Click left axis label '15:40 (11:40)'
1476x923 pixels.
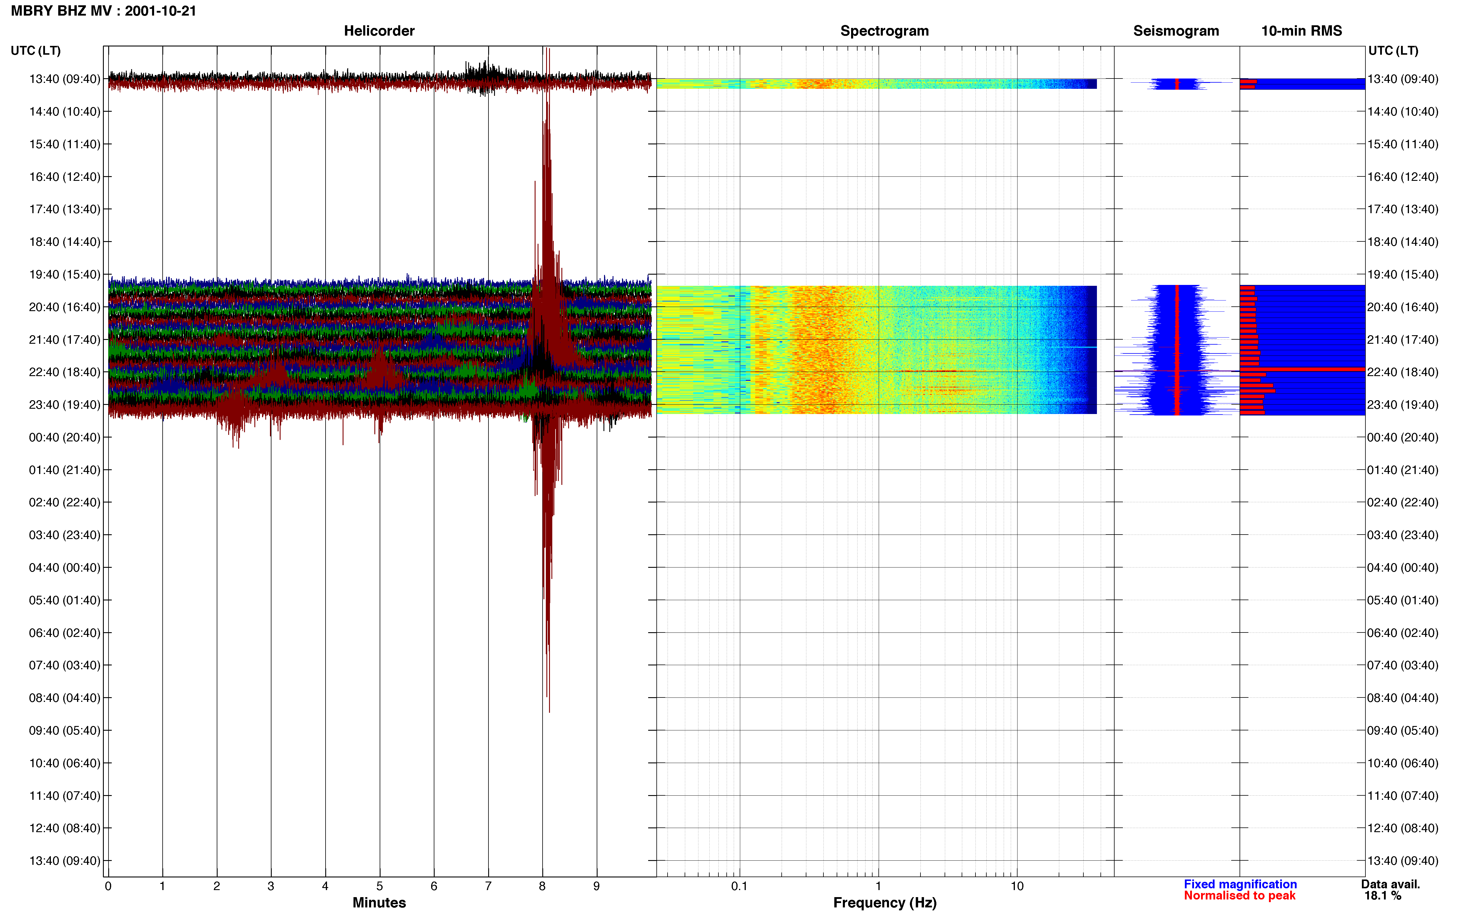[x=65, y=144]
